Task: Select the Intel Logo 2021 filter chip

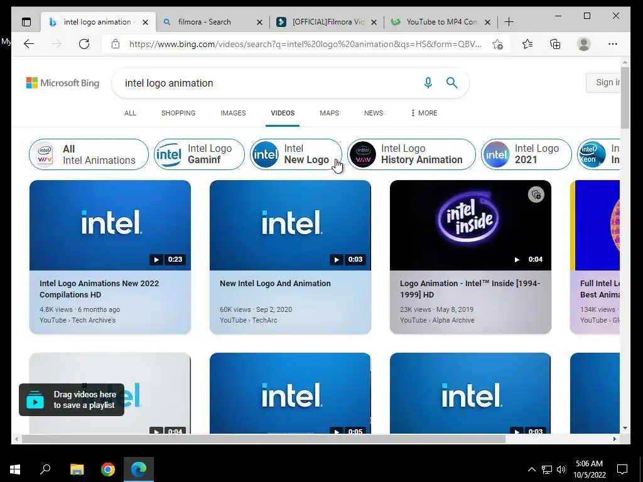Action: pos(526,154)
